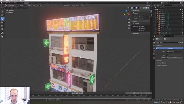This screenshot has height=104, width=184.
Task: Switch to the Modeling workspace tab
Action: (32, 3)
